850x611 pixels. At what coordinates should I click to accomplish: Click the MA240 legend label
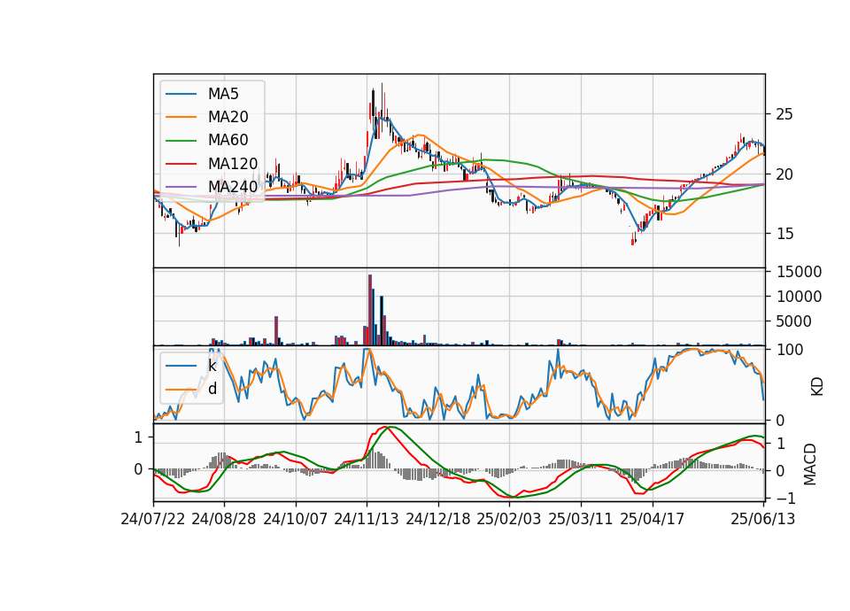pos(233,187)
